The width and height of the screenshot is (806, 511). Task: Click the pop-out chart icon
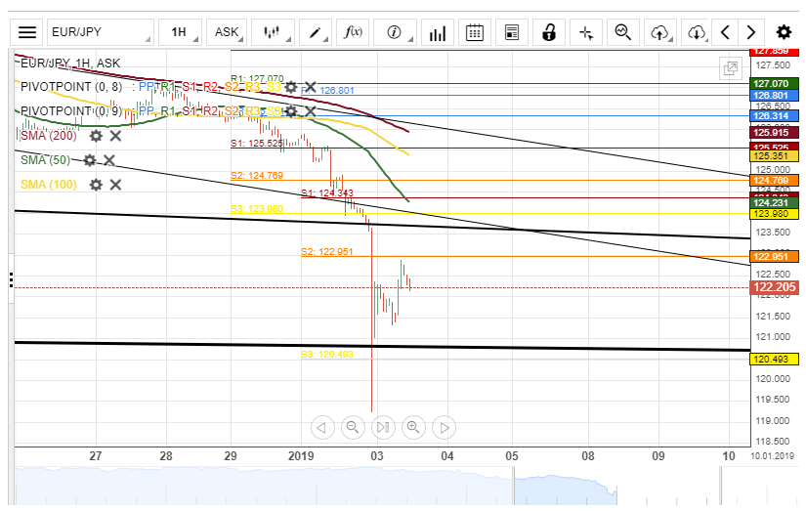point(729,68)
